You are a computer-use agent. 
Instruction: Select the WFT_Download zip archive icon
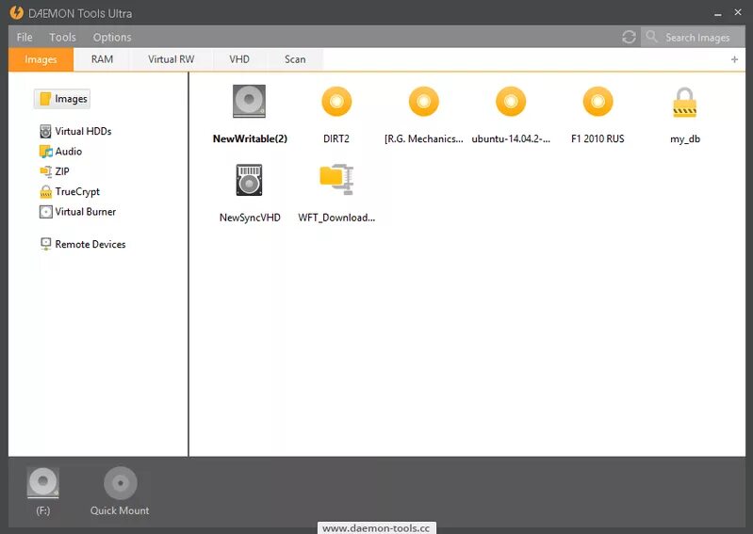336,179
